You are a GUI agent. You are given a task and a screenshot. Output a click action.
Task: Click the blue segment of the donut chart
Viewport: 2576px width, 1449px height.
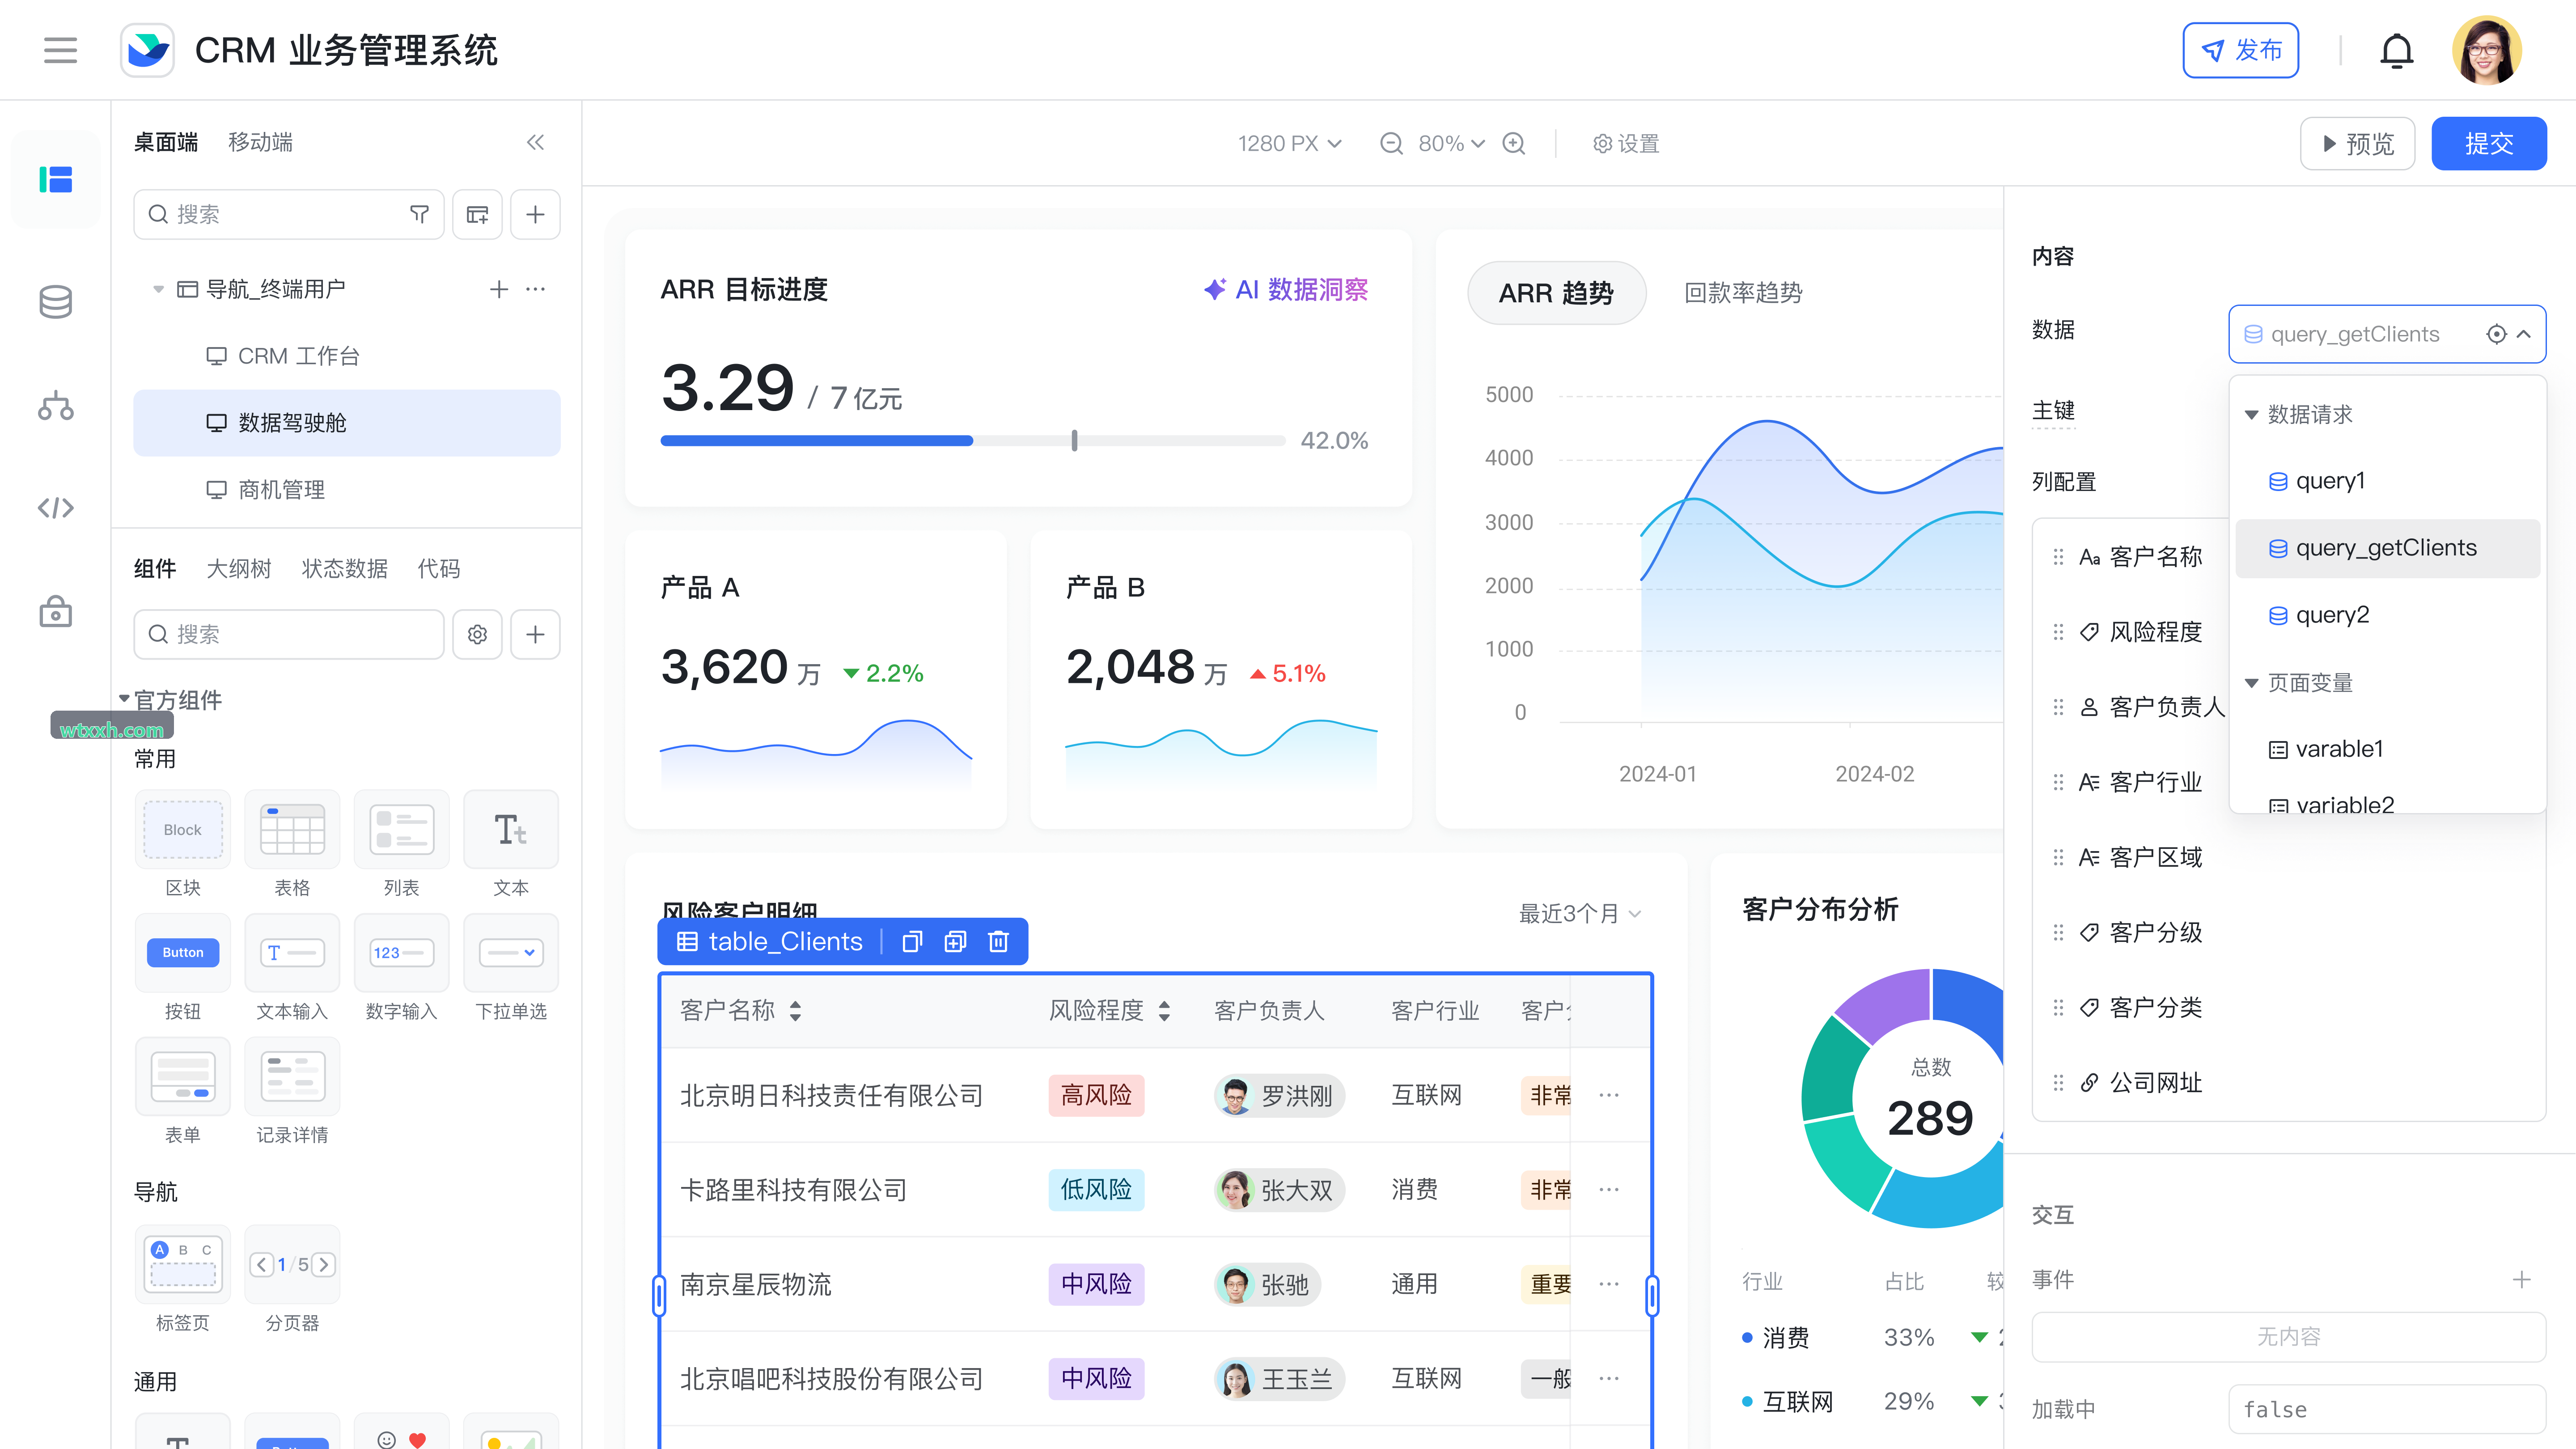pyautogui.click(x=1972, y=1004)
